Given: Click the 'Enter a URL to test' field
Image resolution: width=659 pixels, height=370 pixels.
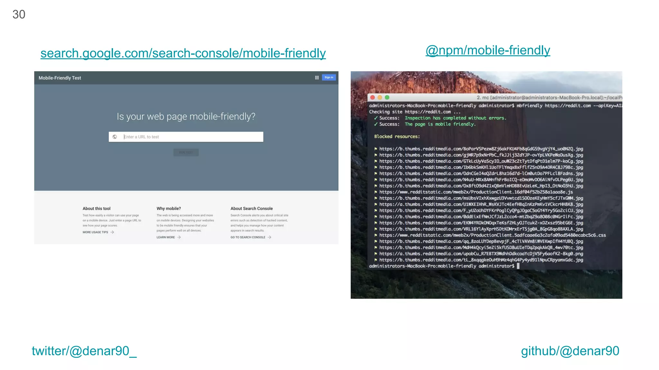Looking at the screenshot, I should [186, 137].
